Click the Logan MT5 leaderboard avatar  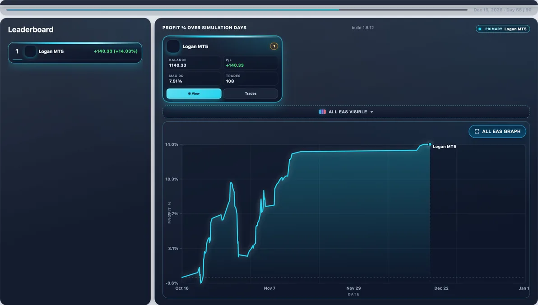pyautogui.click(x=30, y=51)
